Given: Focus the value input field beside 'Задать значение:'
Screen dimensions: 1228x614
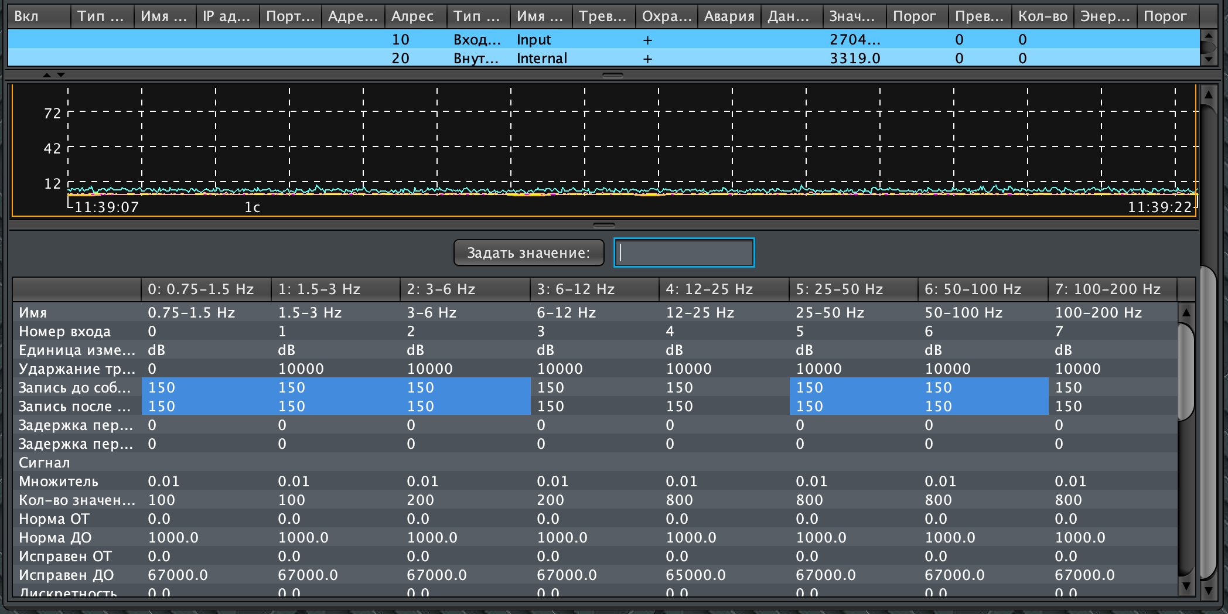Looking at the screenshot, I should (684, 253).
